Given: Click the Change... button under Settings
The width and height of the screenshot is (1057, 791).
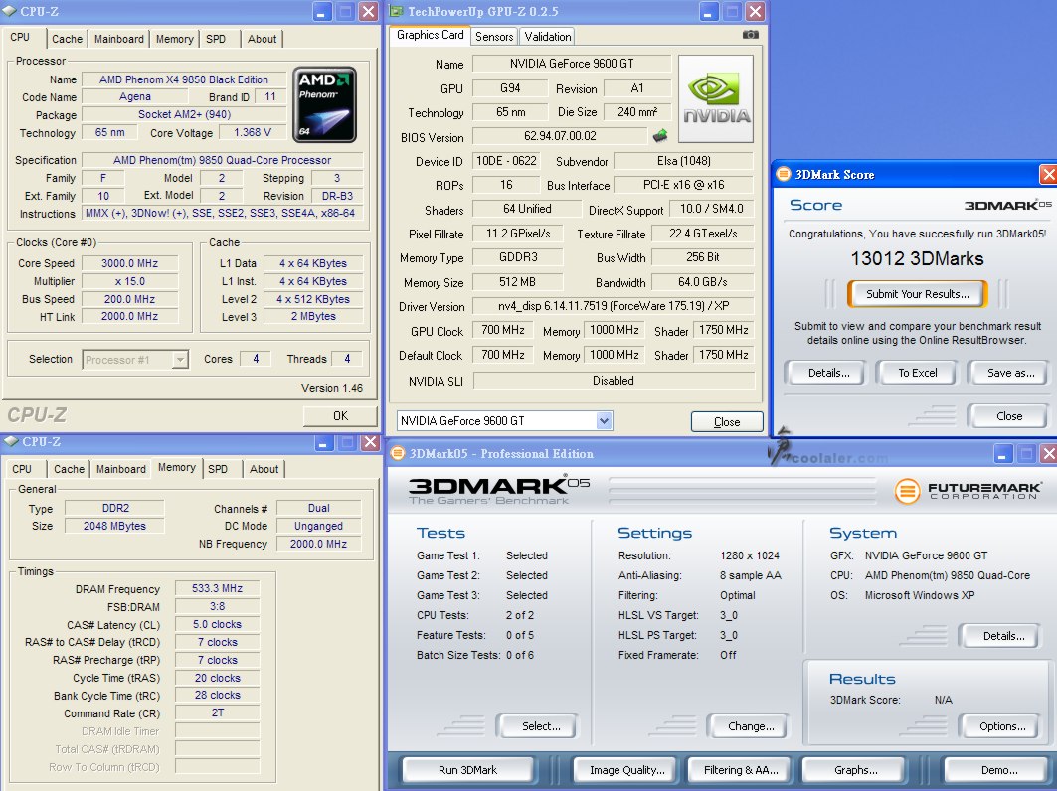Looking at the screenshot, I should point(751,726).
